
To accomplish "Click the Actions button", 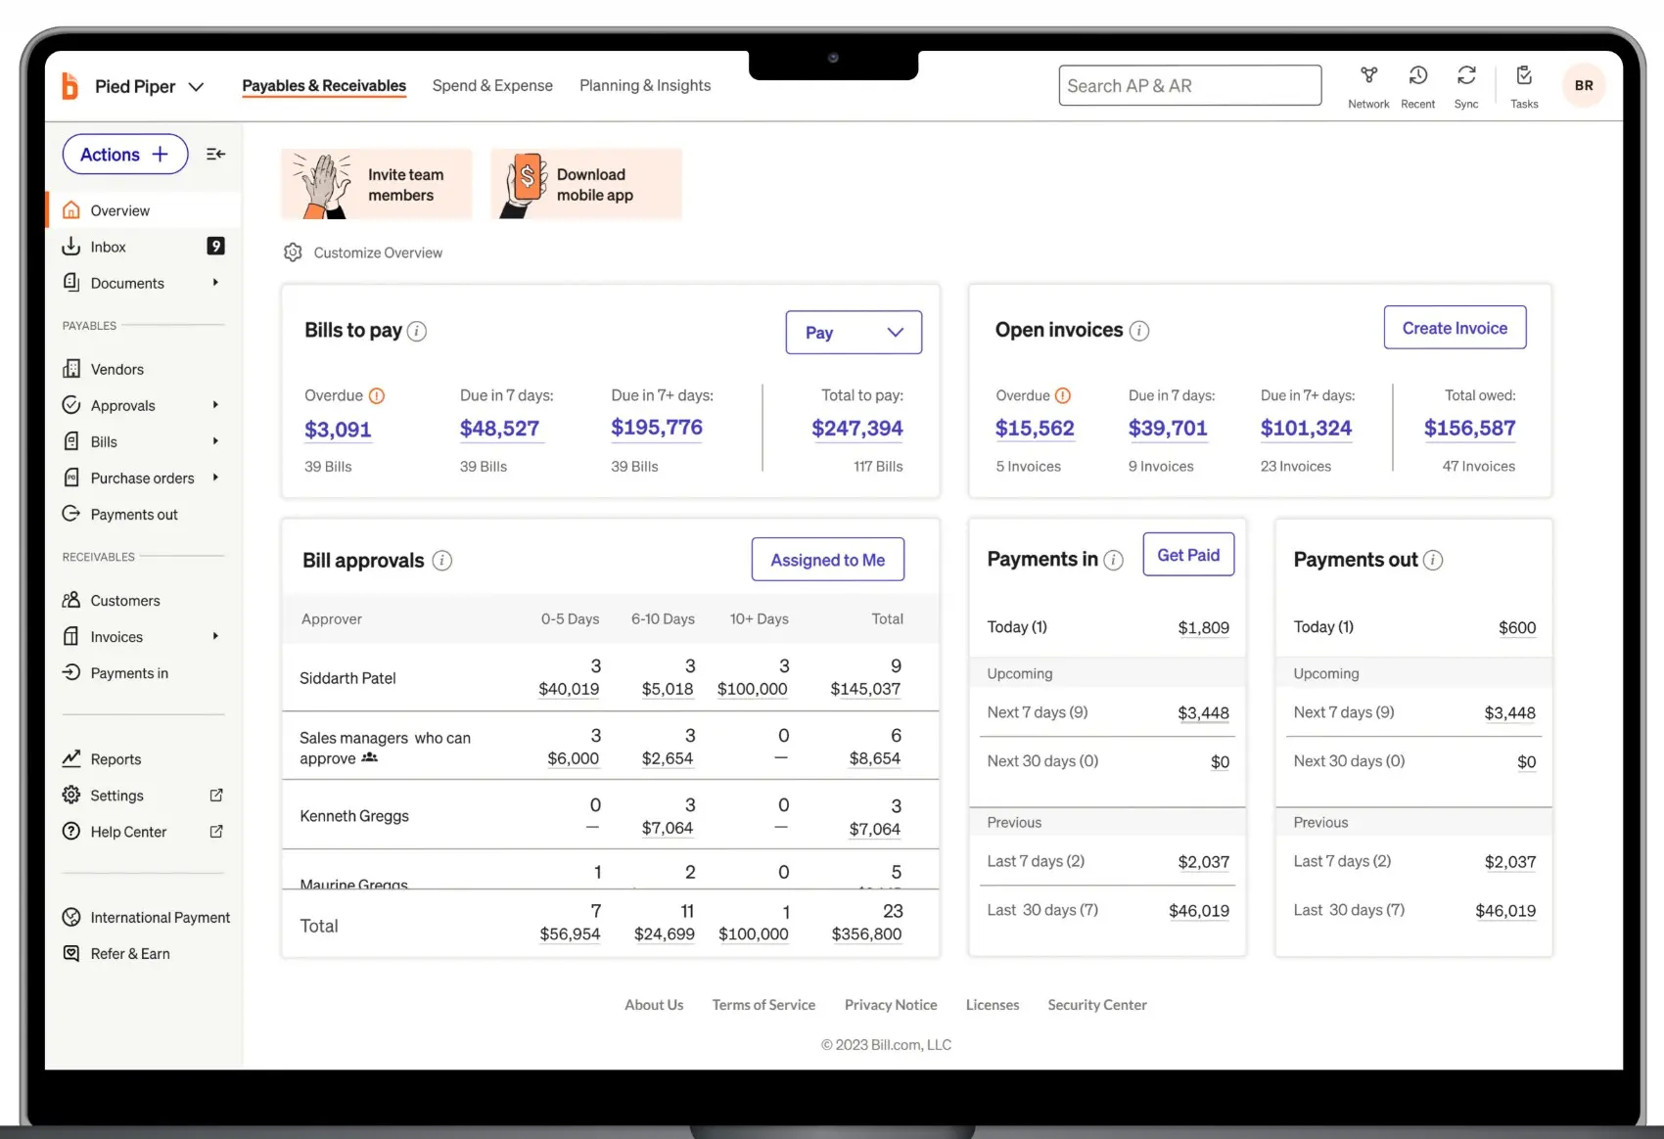I will (x=125, y=155).
